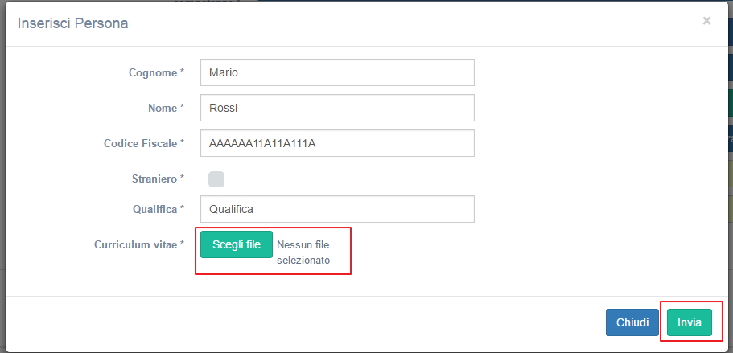
Task: Submit the form with Invia
Action: (x=689, y=322)
